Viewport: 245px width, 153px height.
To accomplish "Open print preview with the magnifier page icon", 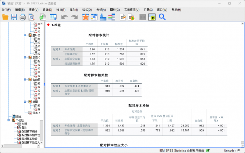I will [x=31, y=17].
